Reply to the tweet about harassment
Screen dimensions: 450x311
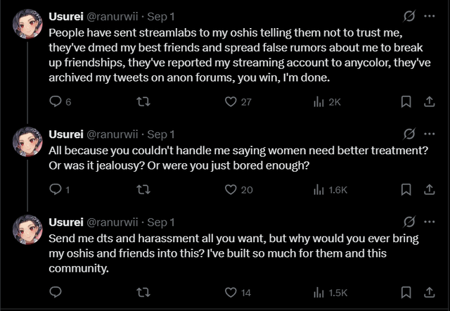[x=57, y=292]
